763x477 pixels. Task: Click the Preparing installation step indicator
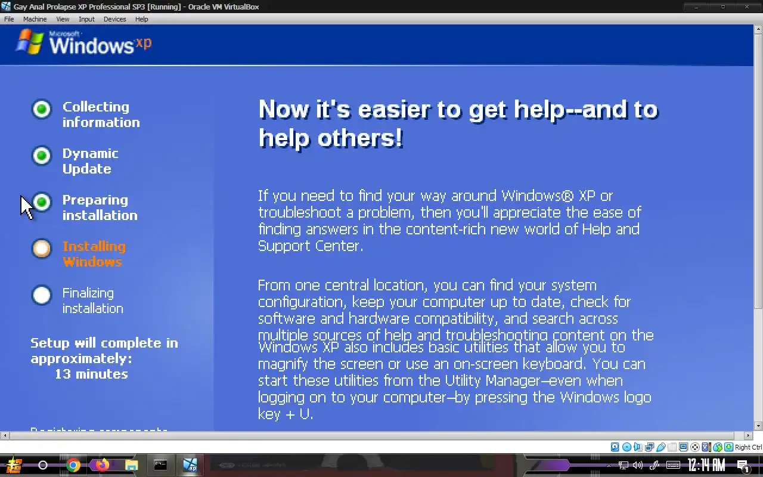[x=42, y=202]
